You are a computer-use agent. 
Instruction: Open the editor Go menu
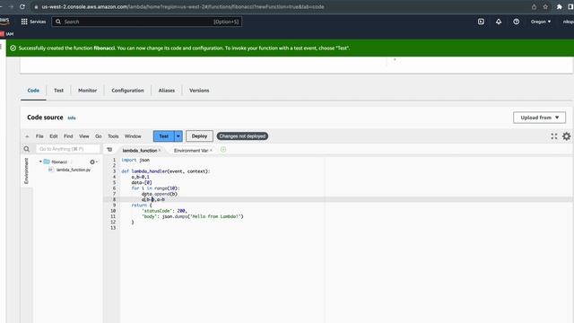99,136
